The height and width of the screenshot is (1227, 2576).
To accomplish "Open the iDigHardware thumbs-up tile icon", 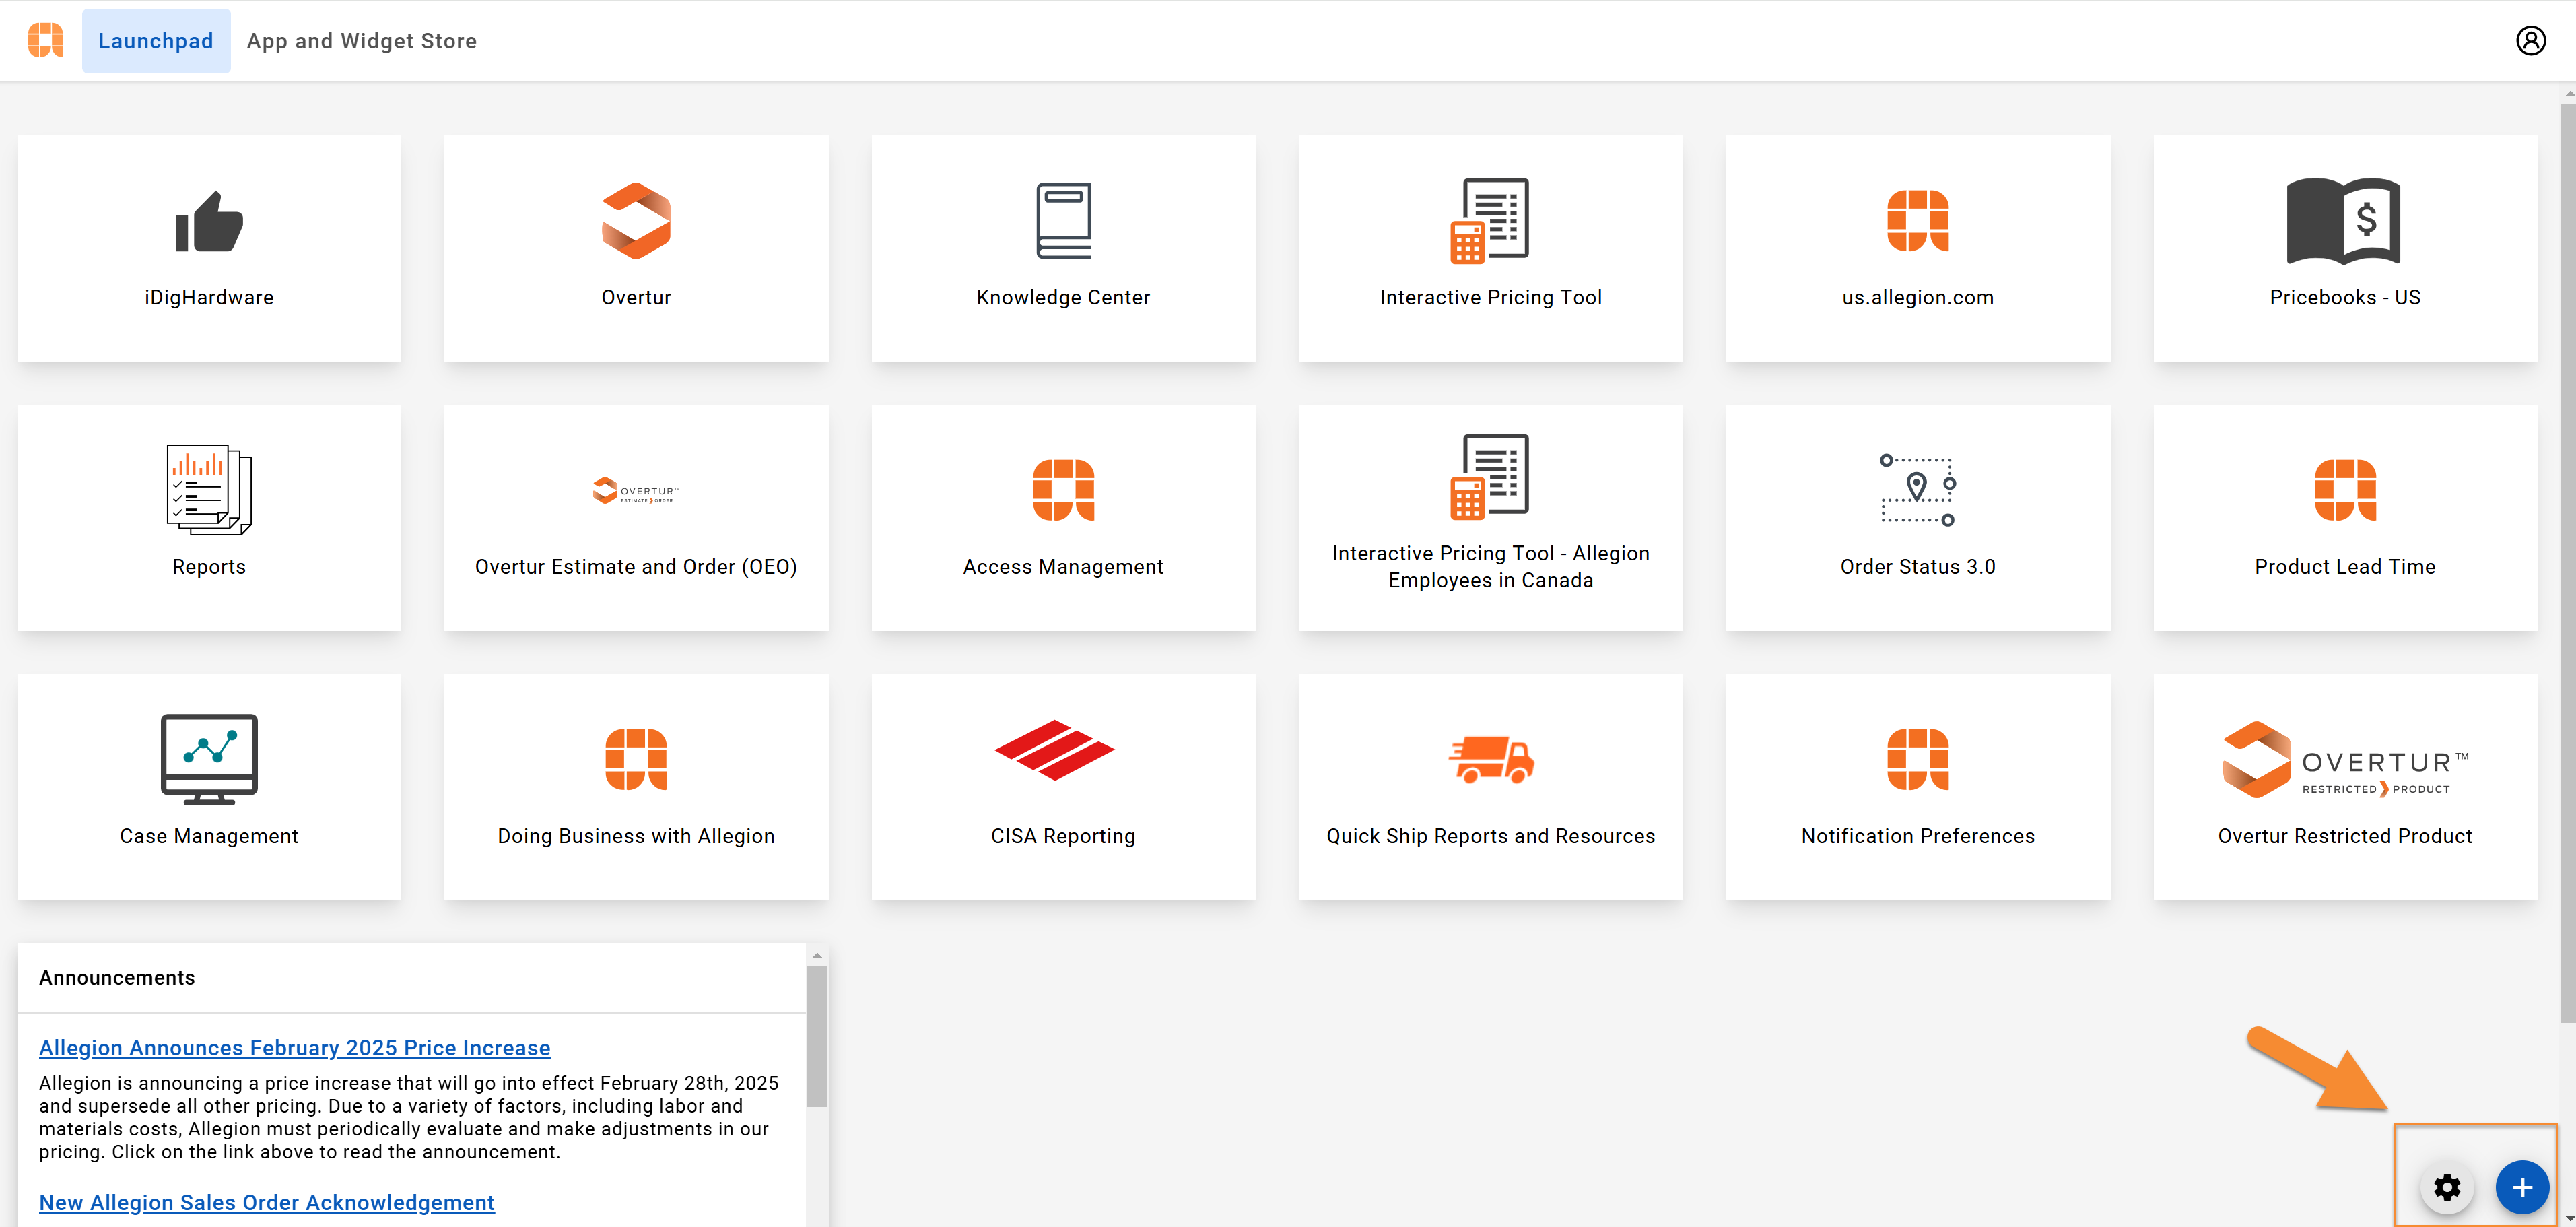I will [209, 221].
